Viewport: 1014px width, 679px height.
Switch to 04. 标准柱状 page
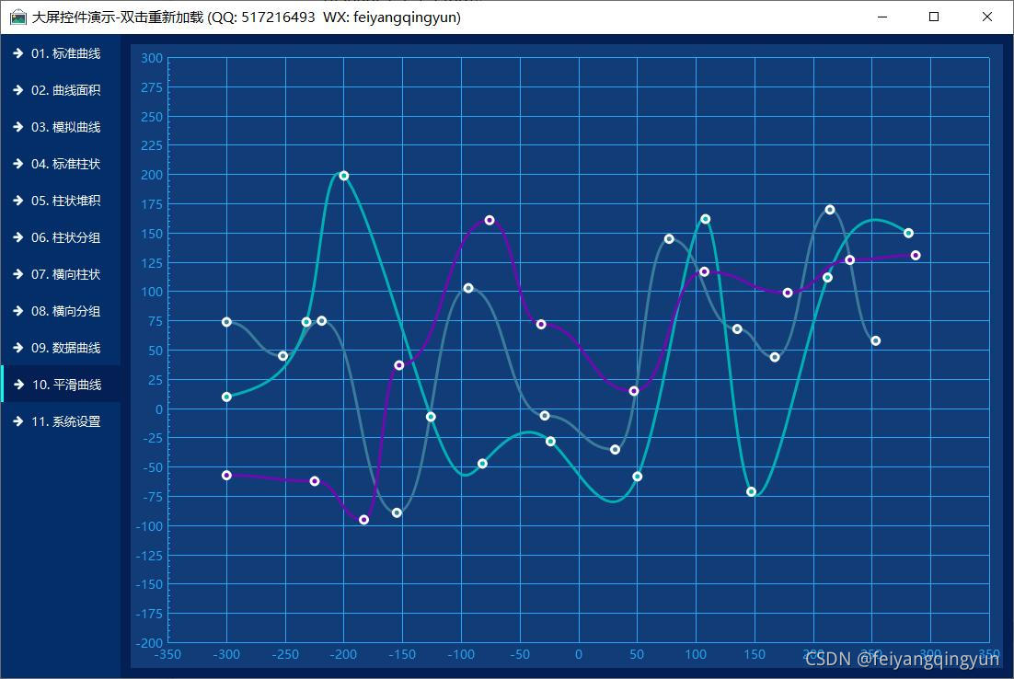tap(60, 165)
